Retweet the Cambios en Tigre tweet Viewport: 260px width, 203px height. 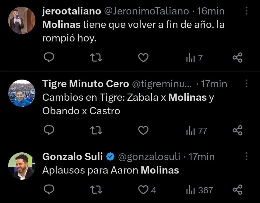96,131
